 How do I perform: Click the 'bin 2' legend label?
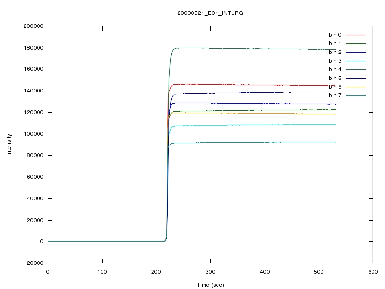click(335, 52)
